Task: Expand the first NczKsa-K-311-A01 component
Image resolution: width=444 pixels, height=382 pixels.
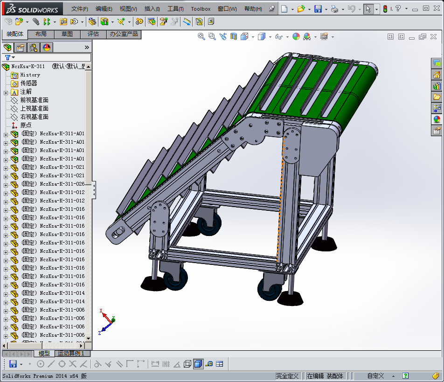Action: pyautogui.click(x=6, y=135)
